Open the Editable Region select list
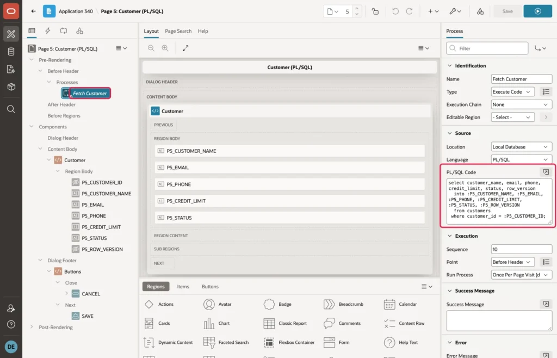 click(x=512, y=117)
